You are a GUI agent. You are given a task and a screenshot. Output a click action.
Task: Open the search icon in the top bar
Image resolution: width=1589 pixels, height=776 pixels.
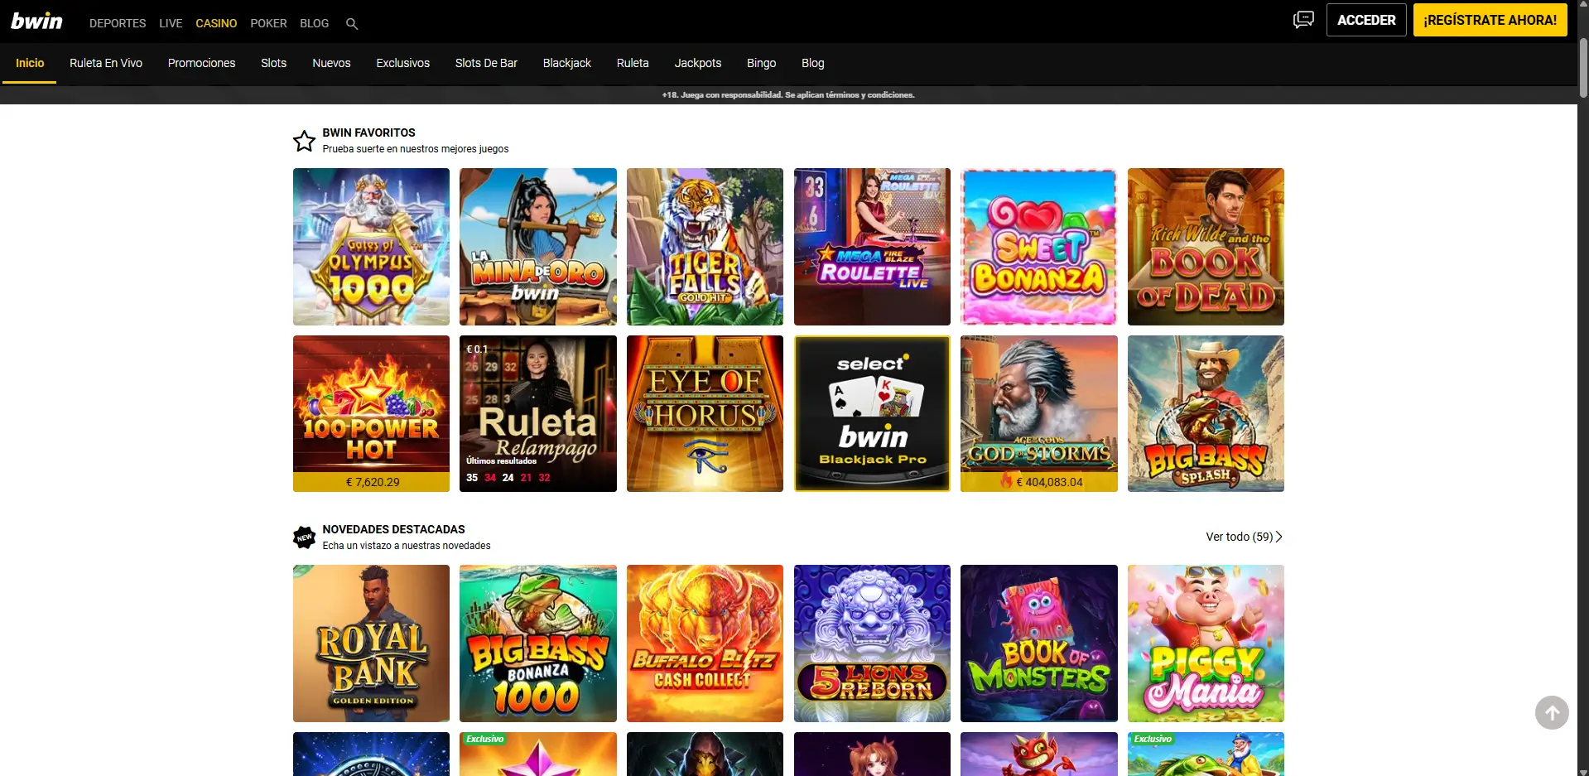click(351, 23)
